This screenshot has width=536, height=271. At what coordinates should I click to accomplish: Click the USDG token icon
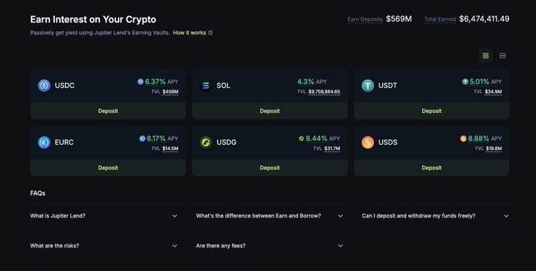coord(206,142)
